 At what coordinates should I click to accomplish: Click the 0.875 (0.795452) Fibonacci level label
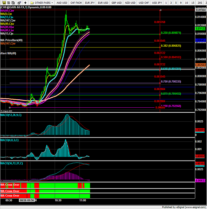click(171, 94)
